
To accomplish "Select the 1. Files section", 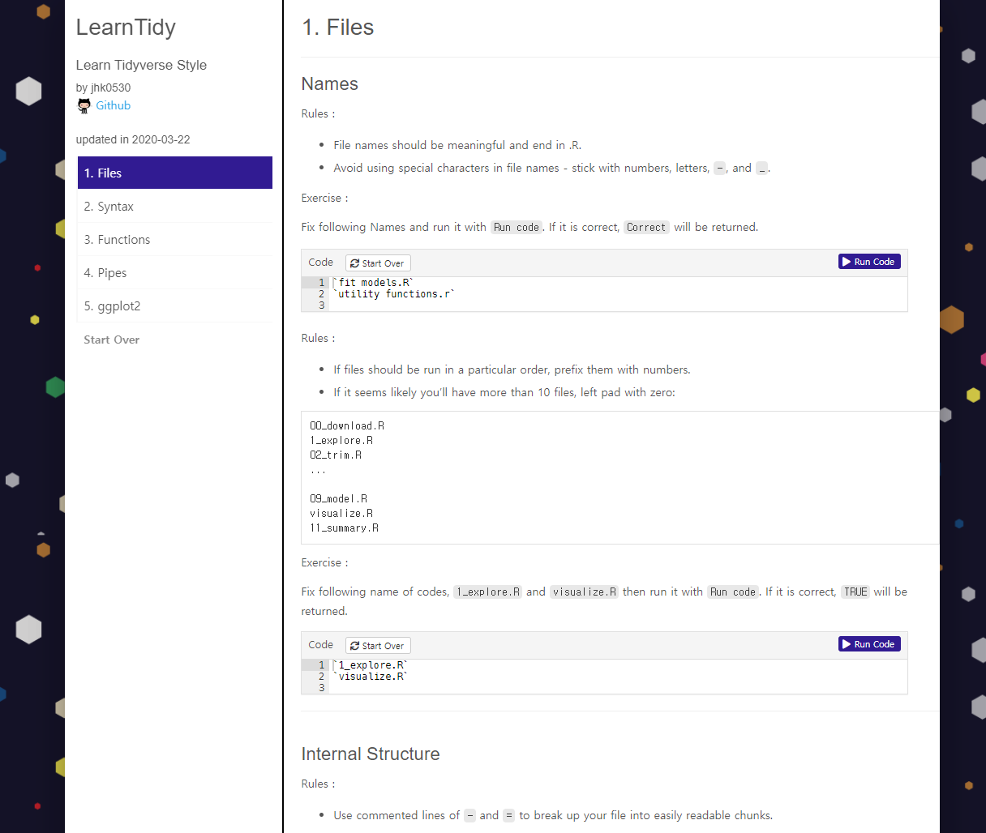I will [175, 173].
